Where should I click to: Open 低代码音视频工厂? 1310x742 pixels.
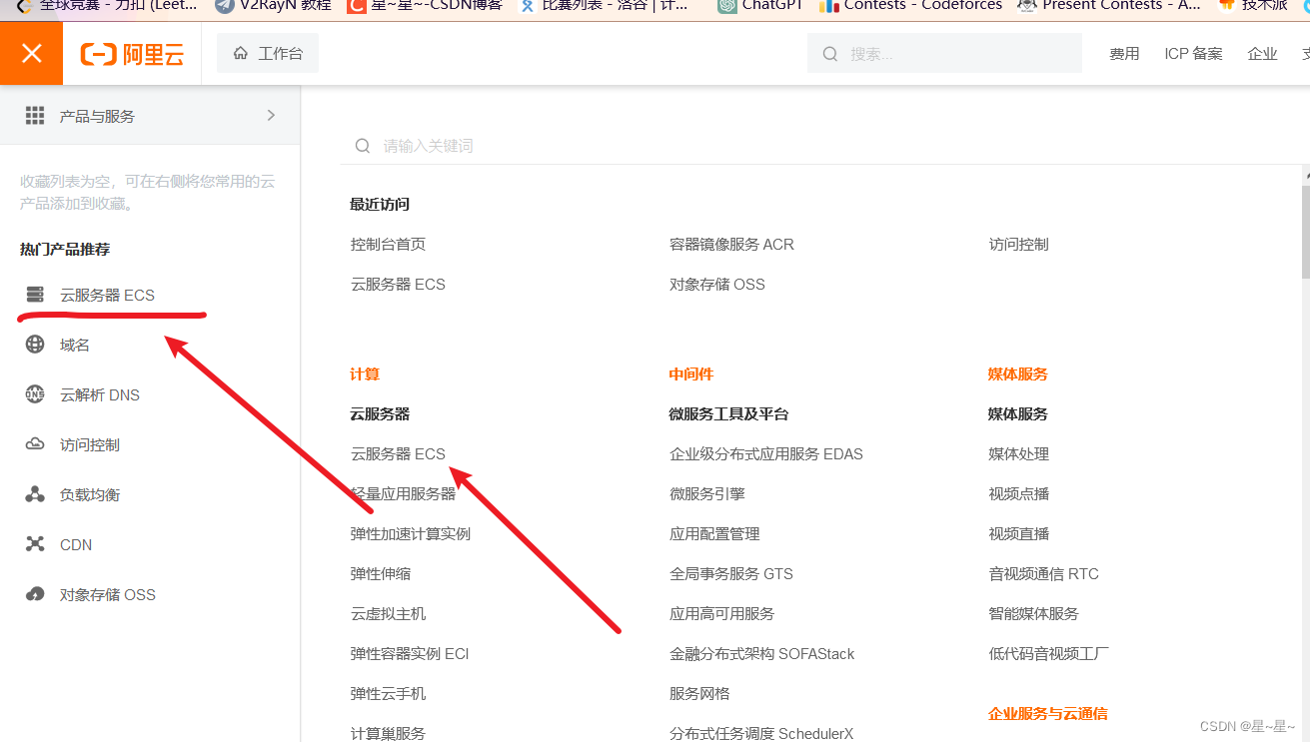point(1049,653)
